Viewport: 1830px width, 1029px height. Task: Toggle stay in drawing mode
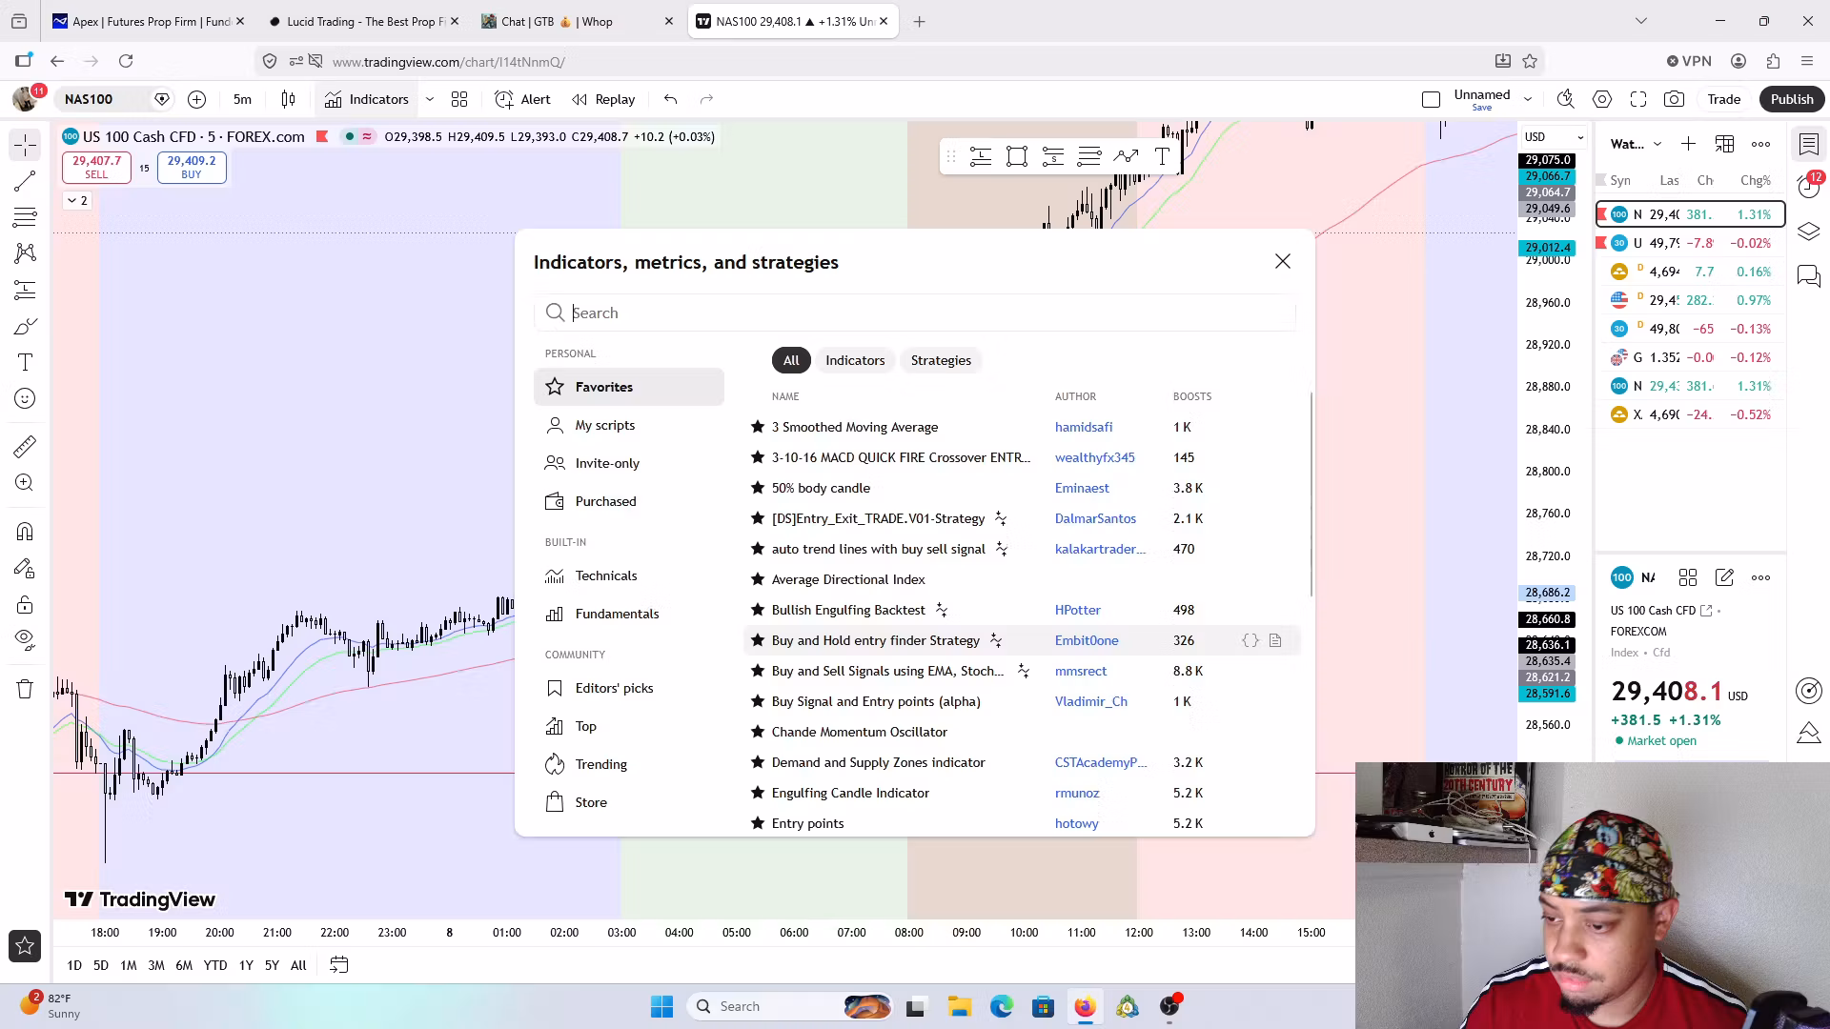(26, 569)
